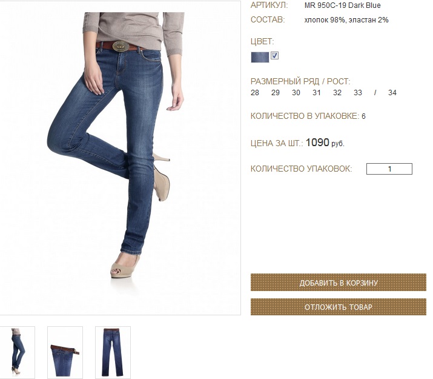Select size 29 in size row

tap(276, 93)
